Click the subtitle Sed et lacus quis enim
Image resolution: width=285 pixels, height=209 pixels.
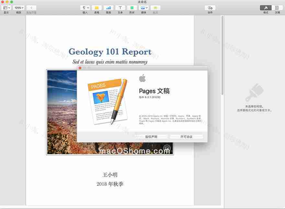click(110, 62)
